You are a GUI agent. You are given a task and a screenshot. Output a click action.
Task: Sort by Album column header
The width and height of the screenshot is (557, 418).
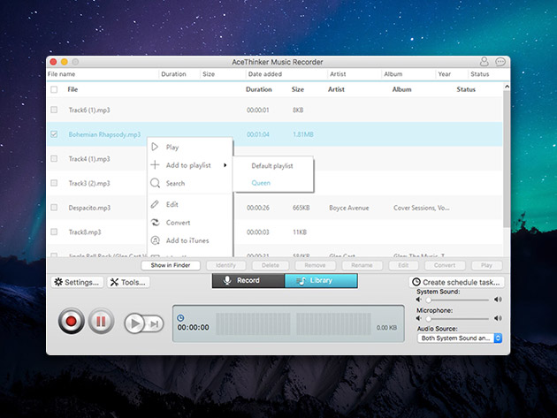(401, 89)
